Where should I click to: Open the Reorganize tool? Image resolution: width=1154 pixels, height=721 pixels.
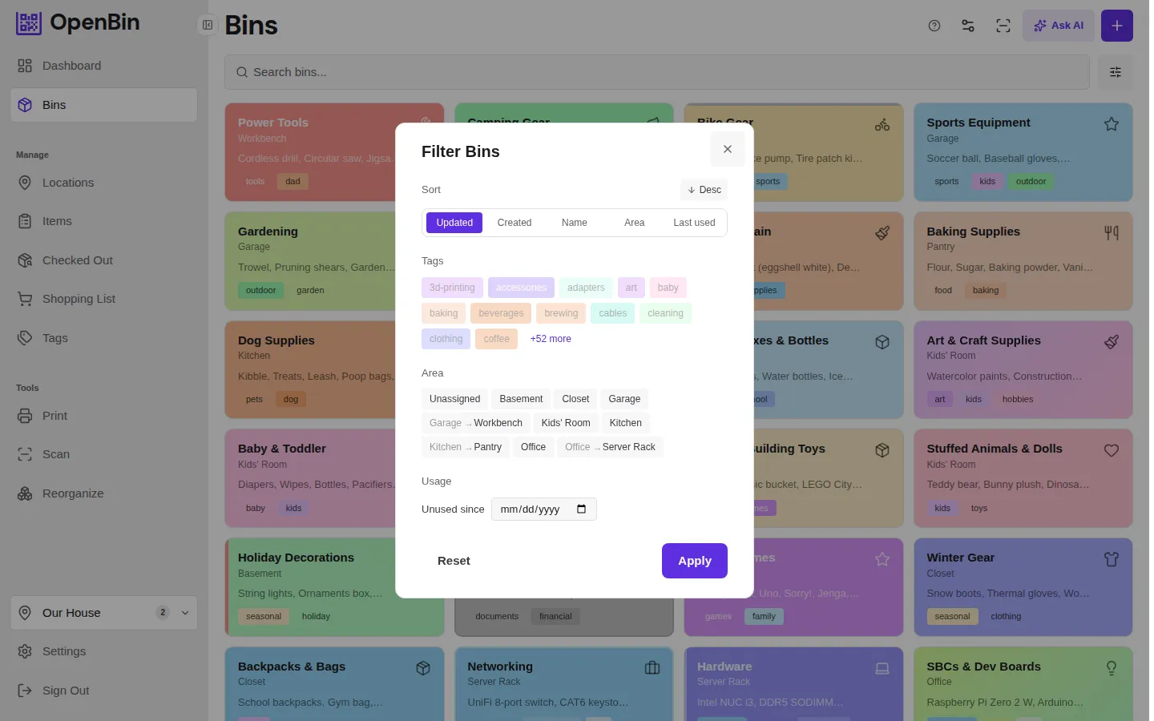point(73,493)
